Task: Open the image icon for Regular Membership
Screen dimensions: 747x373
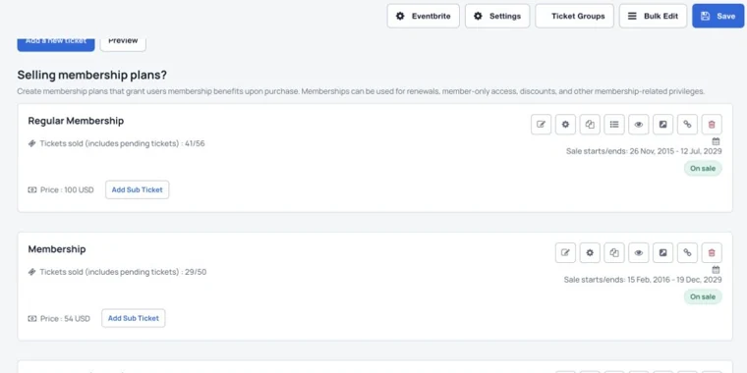Action: point(662,125)
